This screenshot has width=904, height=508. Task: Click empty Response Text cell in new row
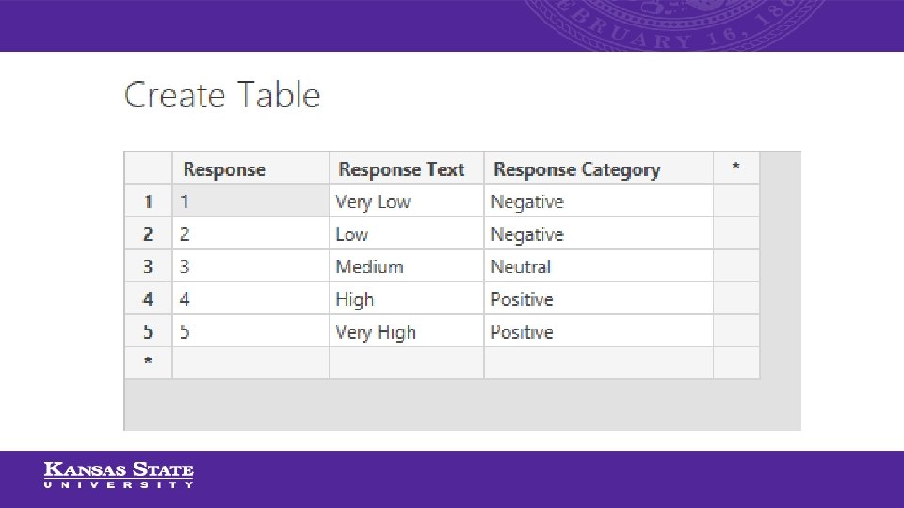(x=405, y=363)
